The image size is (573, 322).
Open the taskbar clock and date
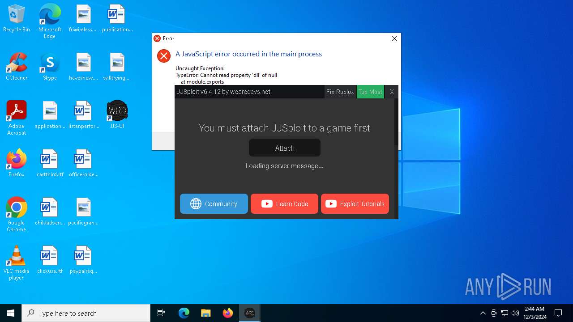(x=535, y=313)
